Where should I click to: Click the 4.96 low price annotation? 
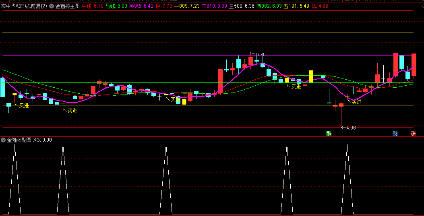point(350,128)
